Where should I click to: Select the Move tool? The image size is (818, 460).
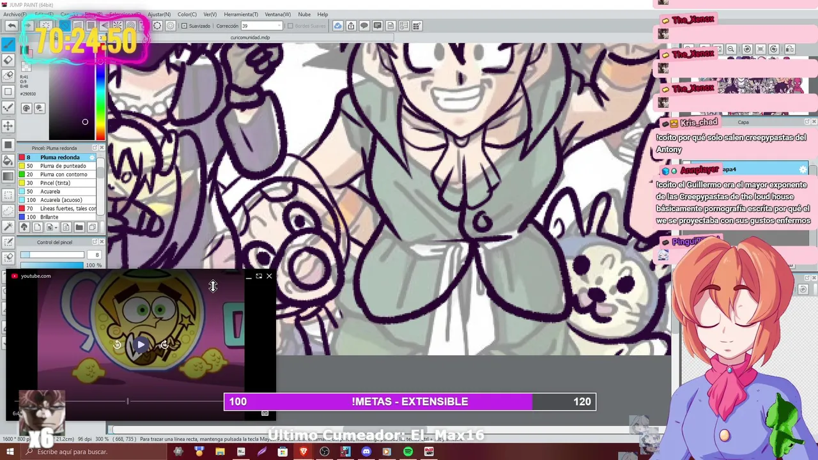8,126
